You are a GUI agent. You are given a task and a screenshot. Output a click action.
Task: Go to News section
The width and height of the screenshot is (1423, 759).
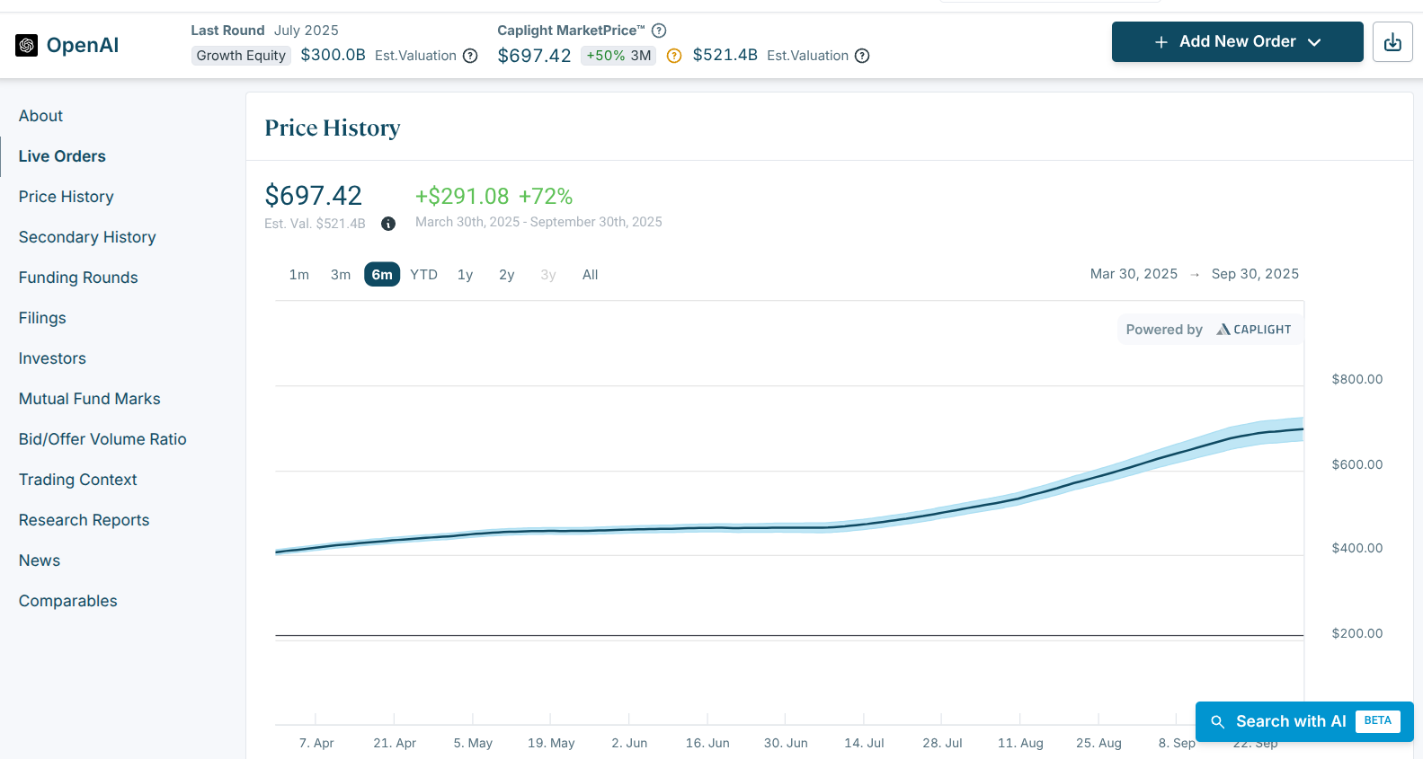pos(40,560)
